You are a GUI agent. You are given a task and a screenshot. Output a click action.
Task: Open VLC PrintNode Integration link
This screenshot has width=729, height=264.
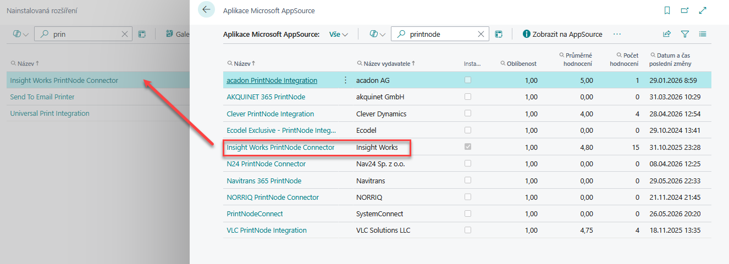[267, 230]
